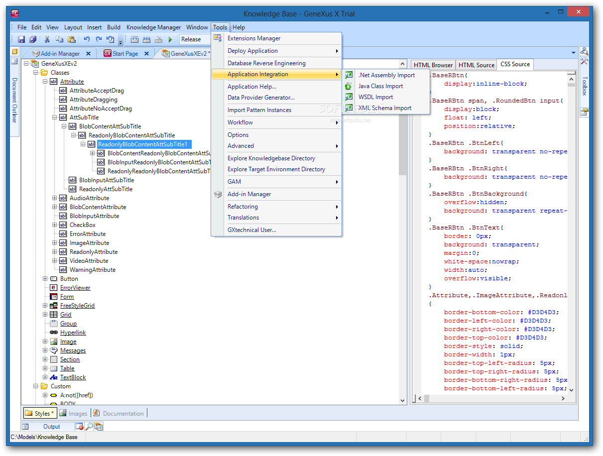The width and height of the screenshot is (603, 456).
Task: Open the document tab list dropdown arrow
Action: pos(573,53)
